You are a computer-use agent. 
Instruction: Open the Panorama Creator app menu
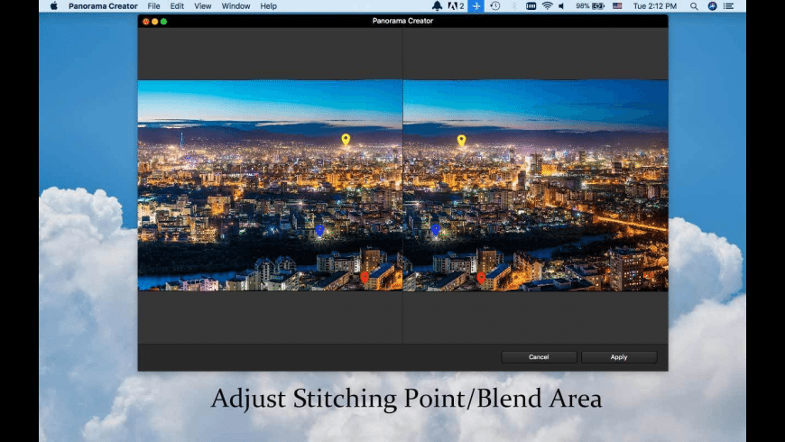(103, 6)
